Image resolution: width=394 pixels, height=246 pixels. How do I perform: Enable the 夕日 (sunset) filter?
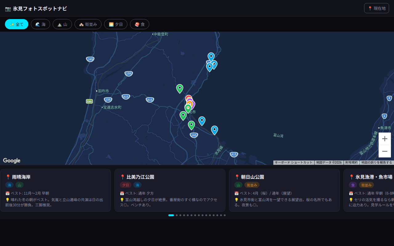(x=115, y=24)
